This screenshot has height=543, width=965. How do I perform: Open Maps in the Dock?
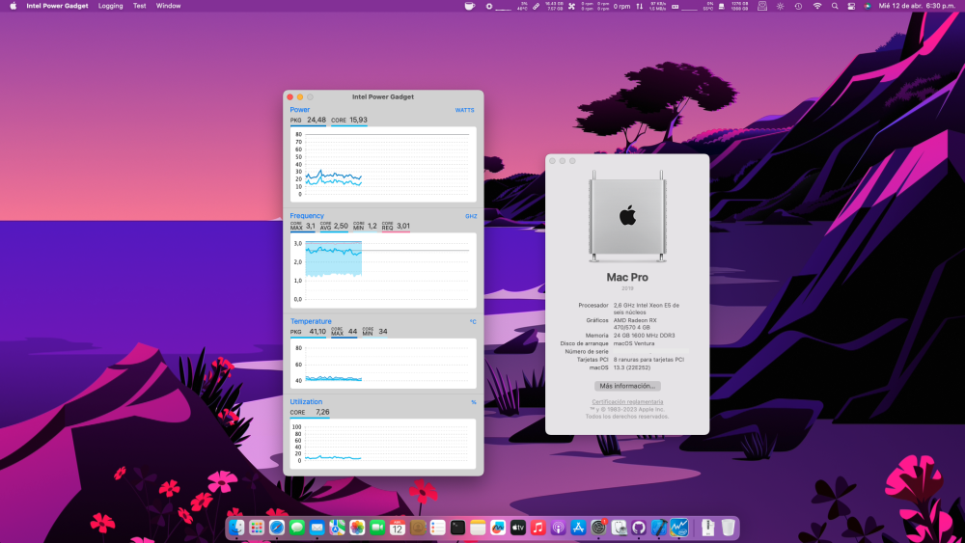pyautogui.click(x=337, y=528)
